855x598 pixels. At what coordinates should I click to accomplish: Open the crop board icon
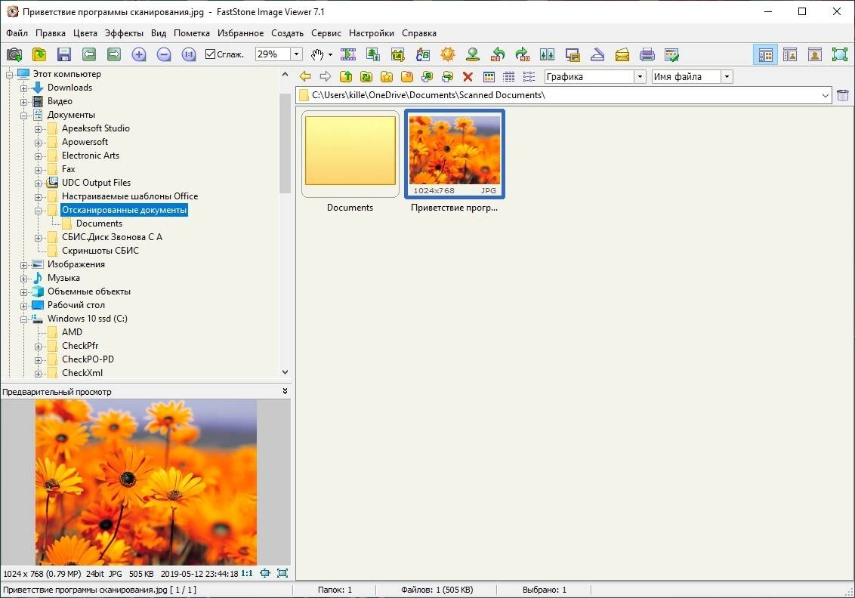[x=398, y=54]
